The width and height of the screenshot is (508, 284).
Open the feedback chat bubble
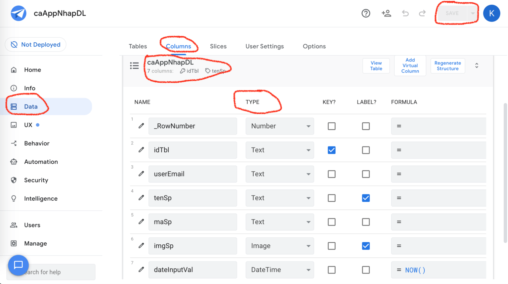pos(18,265)
